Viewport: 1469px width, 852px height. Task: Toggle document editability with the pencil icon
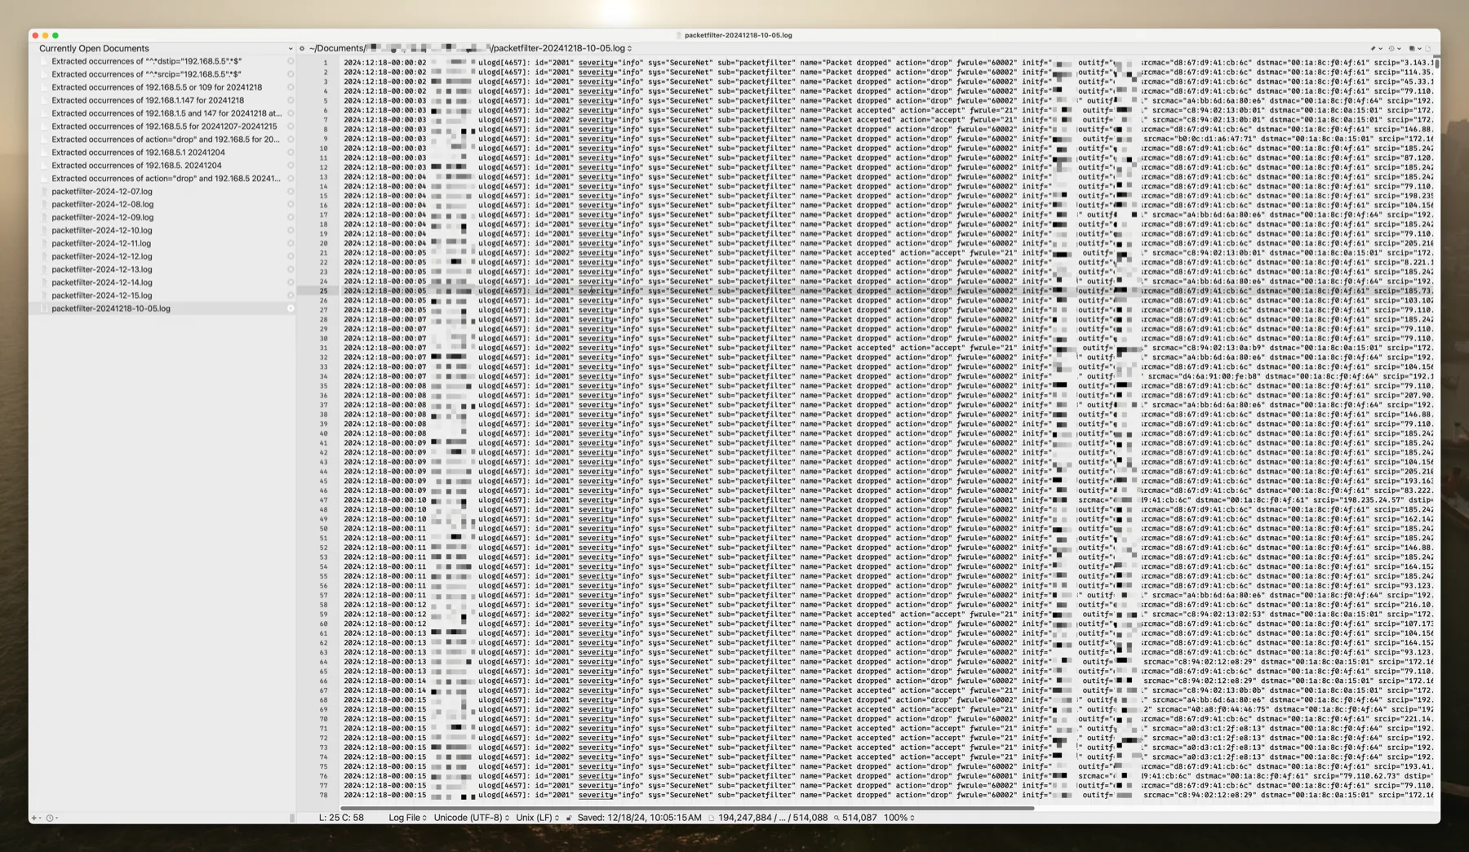pos(1374,48)
